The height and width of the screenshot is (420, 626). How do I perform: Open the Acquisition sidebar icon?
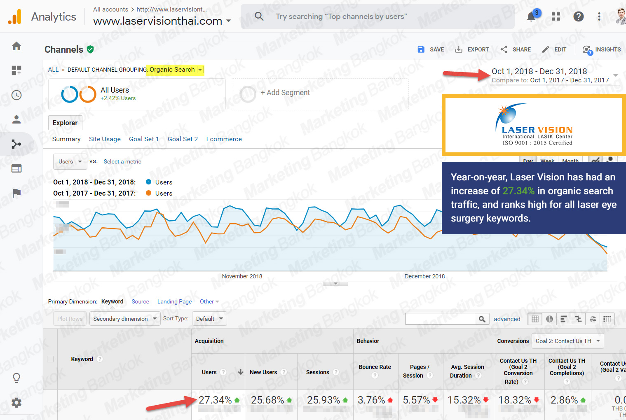(x=16, y=144)
